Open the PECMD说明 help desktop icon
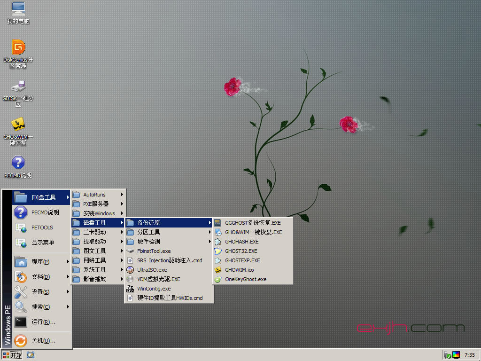The image size is (481, 361). [18, 163]
